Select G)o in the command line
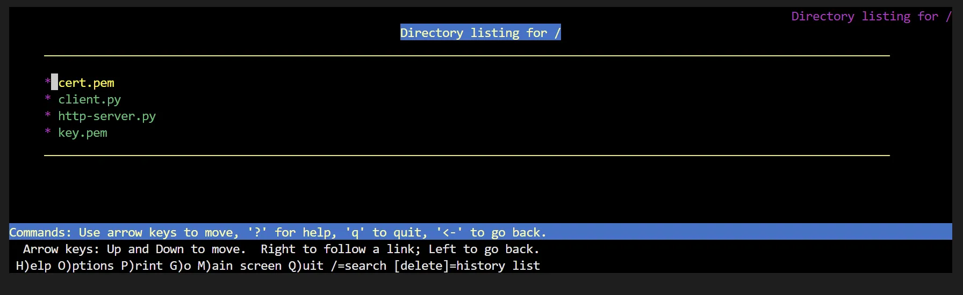 181,266
